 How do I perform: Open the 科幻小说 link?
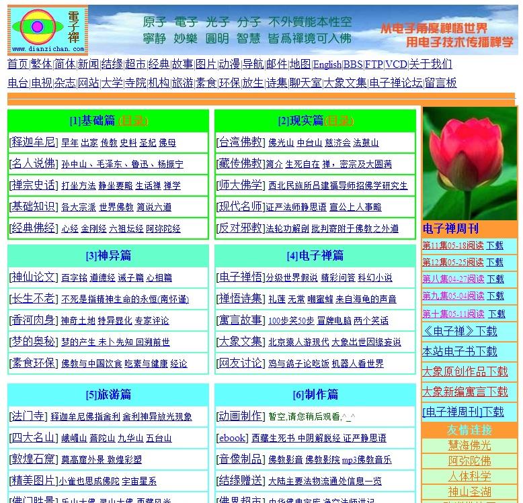[375, 278]
